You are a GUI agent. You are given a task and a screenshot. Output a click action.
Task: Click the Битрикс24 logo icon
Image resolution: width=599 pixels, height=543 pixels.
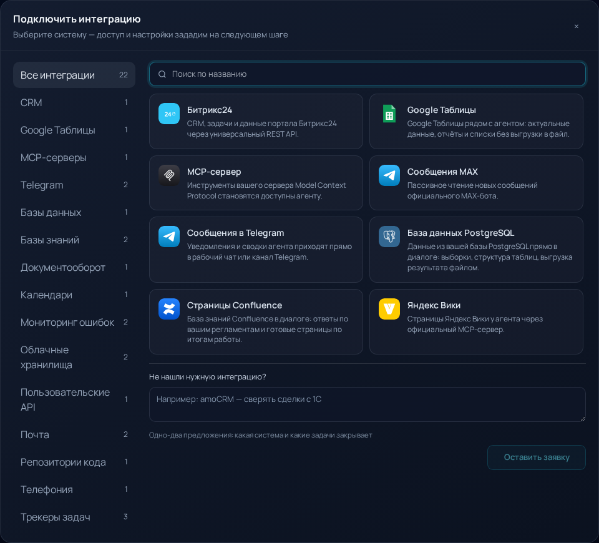pos(169,114)
